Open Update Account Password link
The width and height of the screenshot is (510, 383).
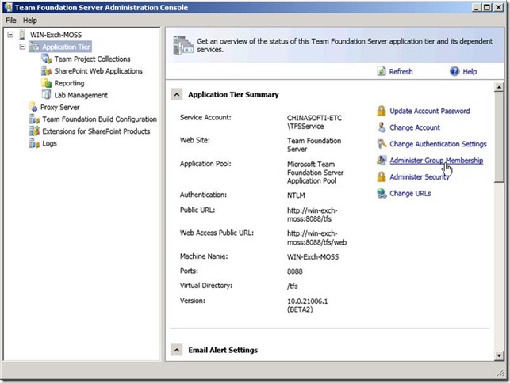point(430,111)
